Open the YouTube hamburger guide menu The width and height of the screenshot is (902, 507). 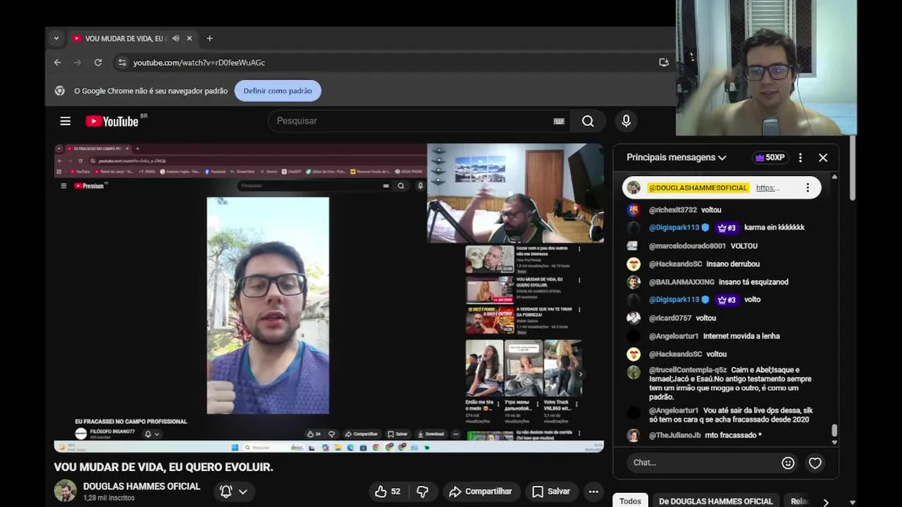[x=66, y=121]
